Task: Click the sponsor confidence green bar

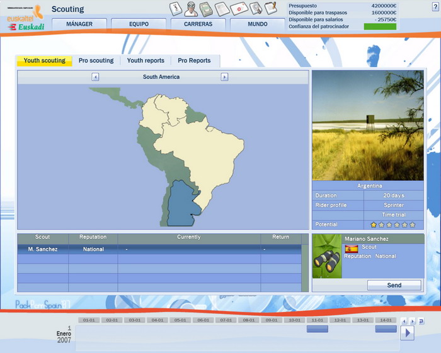Action: click(380, 26)
